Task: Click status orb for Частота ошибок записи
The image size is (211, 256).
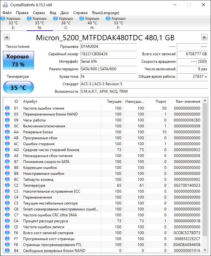Action: coord(7,227)
